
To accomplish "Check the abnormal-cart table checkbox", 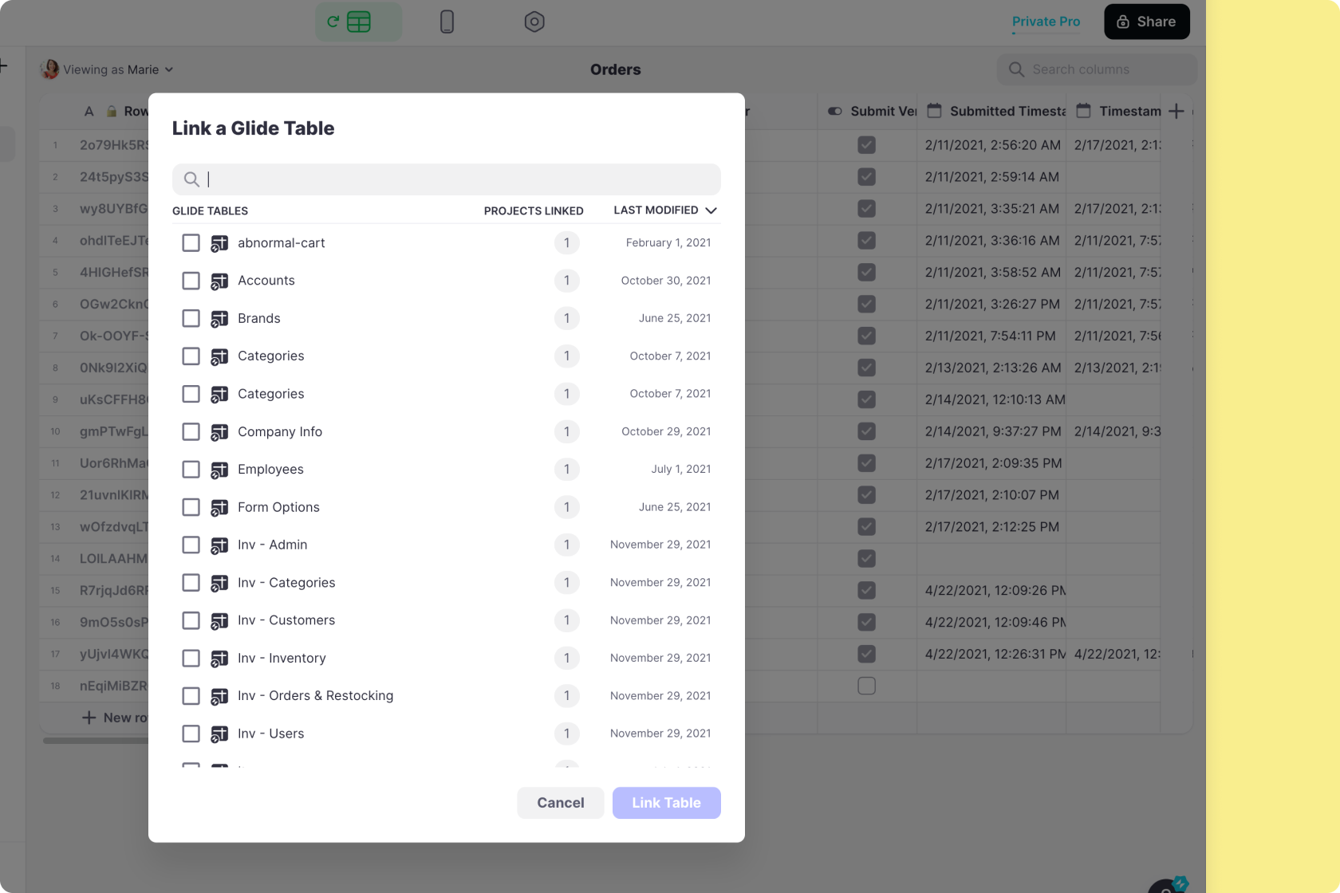I will point(191,243).
